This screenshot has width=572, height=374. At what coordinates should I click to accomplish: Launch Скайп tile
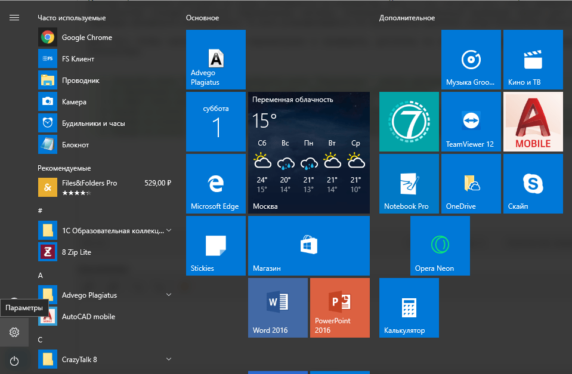click(533, 184)
